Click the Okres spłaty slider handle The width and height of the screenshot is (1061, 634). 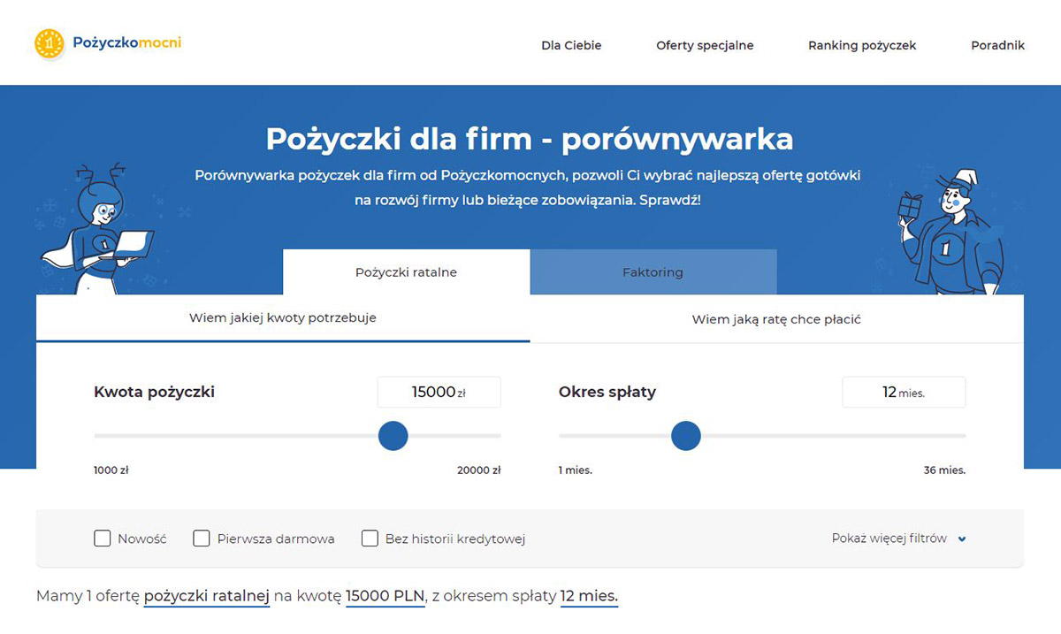coord(686,436)
